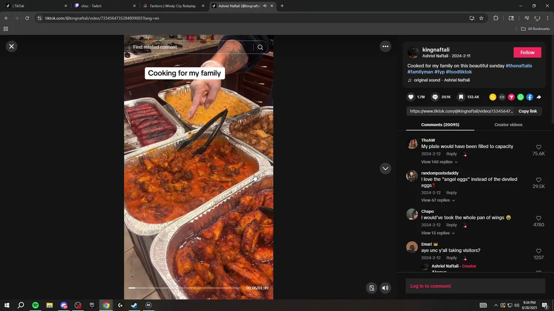Share the video to Facebook
554x311 pixels.
[530, 97]
